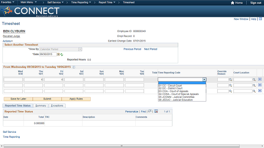Select the blank highlighted dropdown option
The height and width of the screenshot is (148, 264).
click(x=182, y=83)
